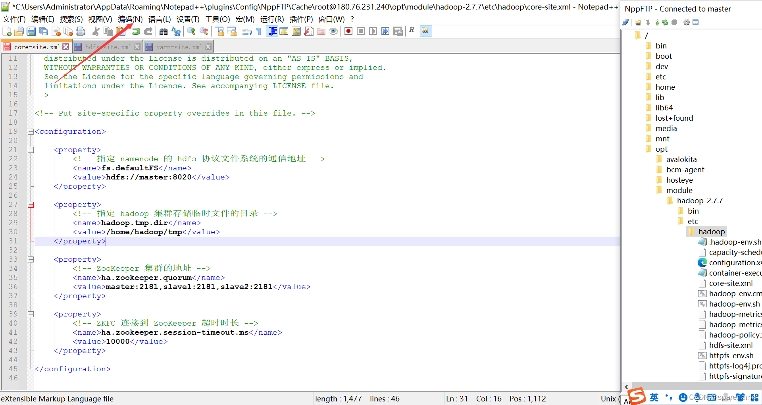762x405 pixels.
Task: Toggle file monitoring eye icon
Action: pyautogui.click(x=333, y=31)
